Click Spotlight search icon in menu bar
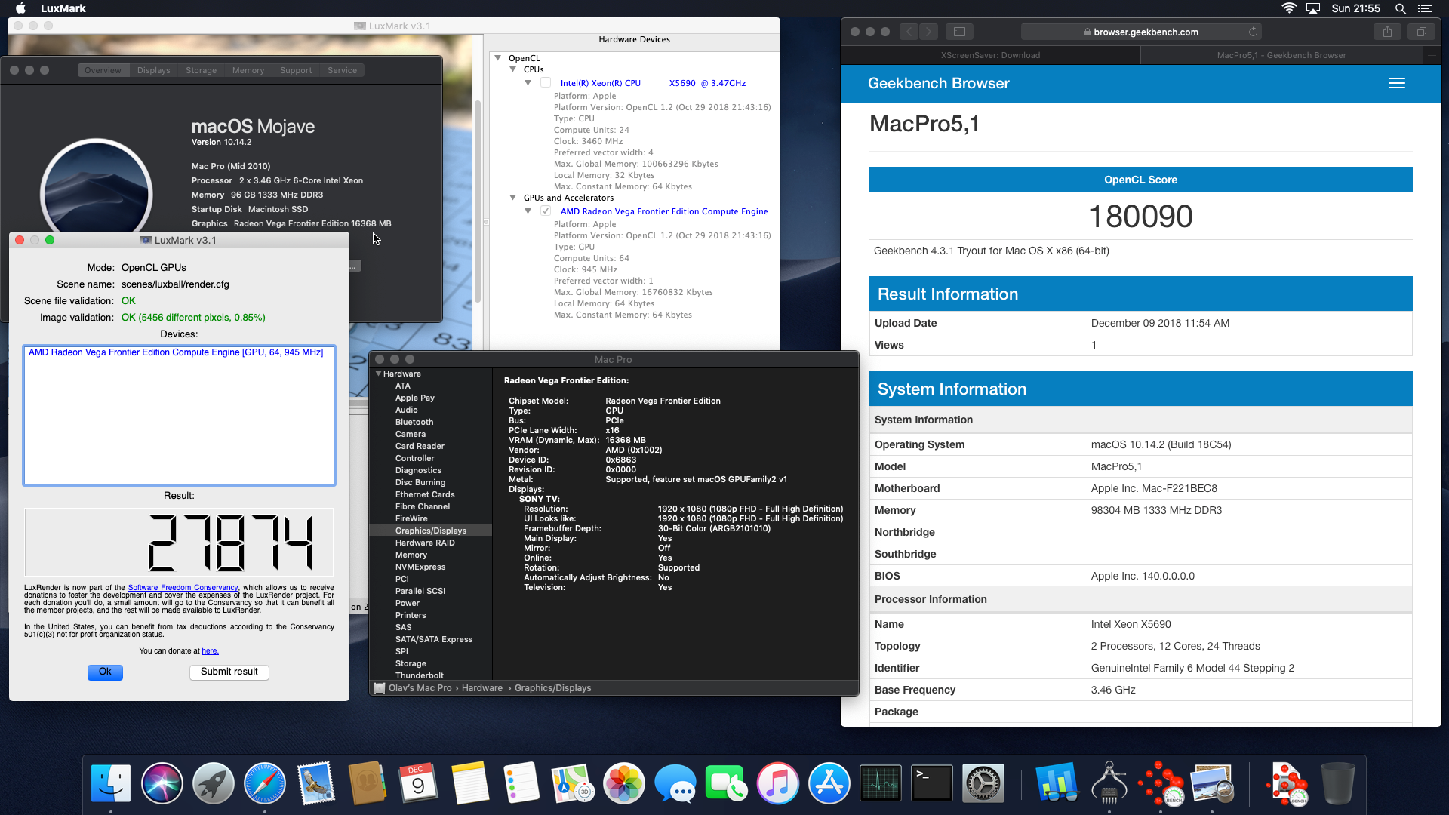1449x815 pixels. point(1400,8)
